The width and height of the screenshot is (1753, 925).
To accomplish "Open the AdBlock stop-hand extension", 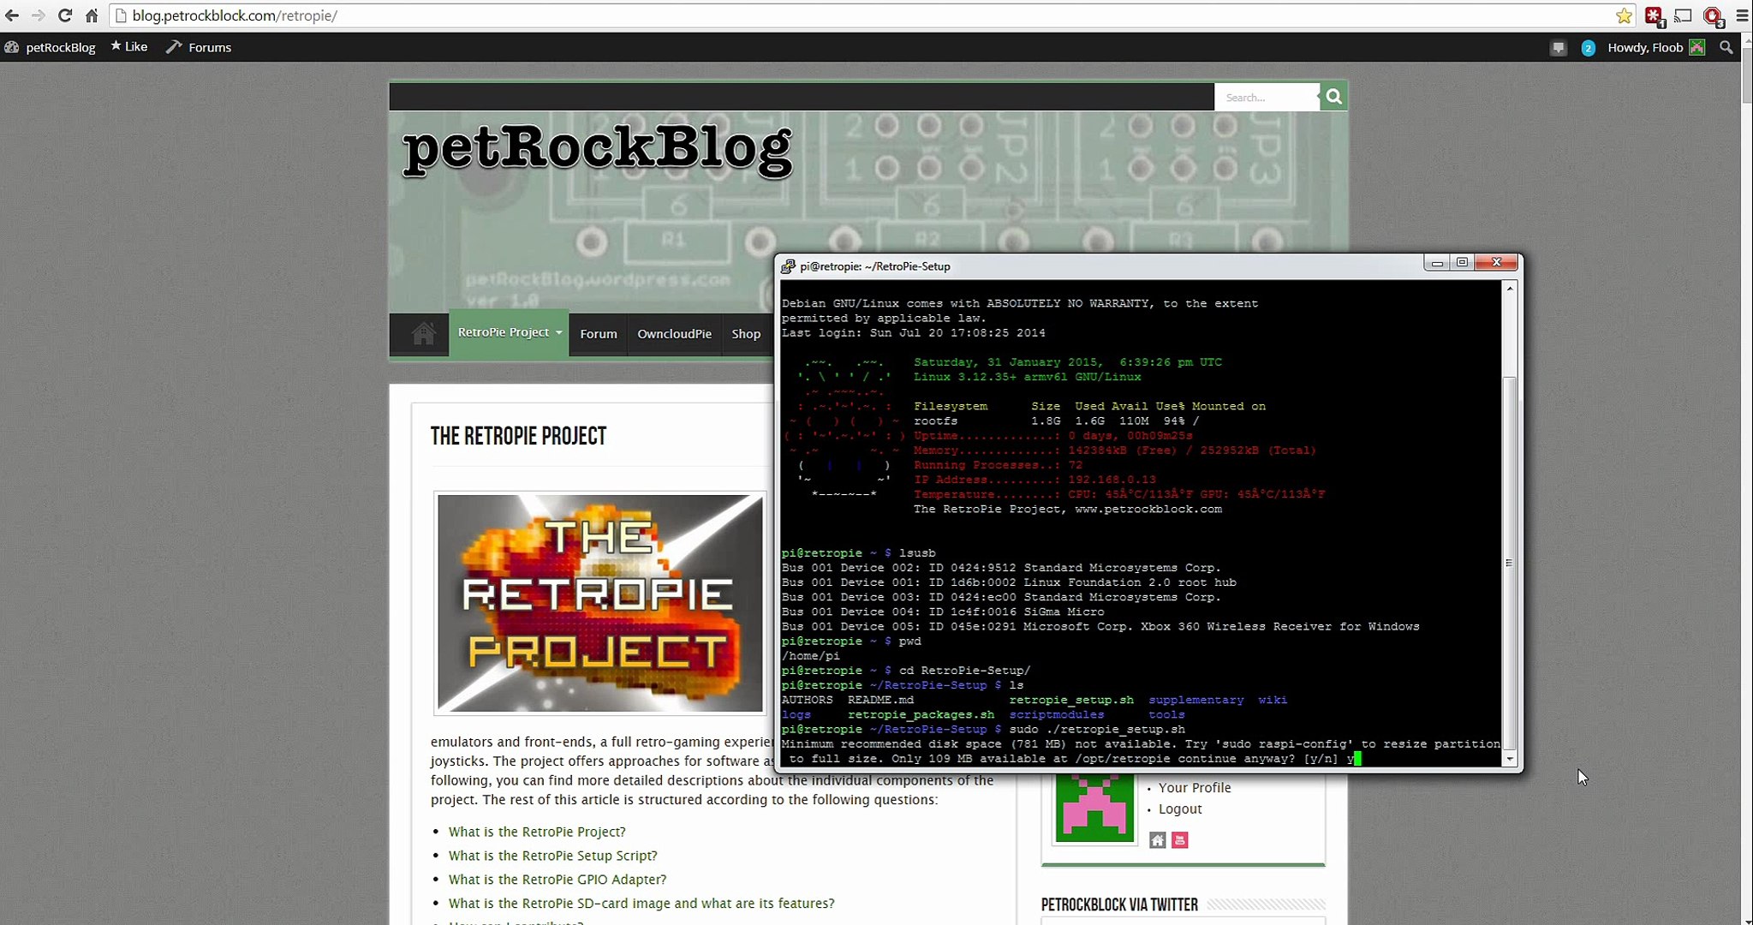I will 1712,15.
